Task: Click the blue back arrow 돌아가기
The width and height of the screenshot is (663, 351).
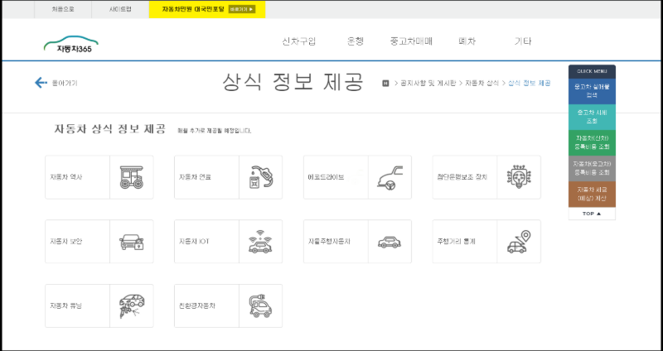Action: pos(56,83)
